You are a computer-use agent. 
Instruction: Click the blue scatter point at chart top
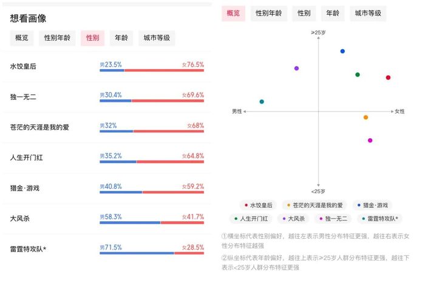click(x=342, y=51)
